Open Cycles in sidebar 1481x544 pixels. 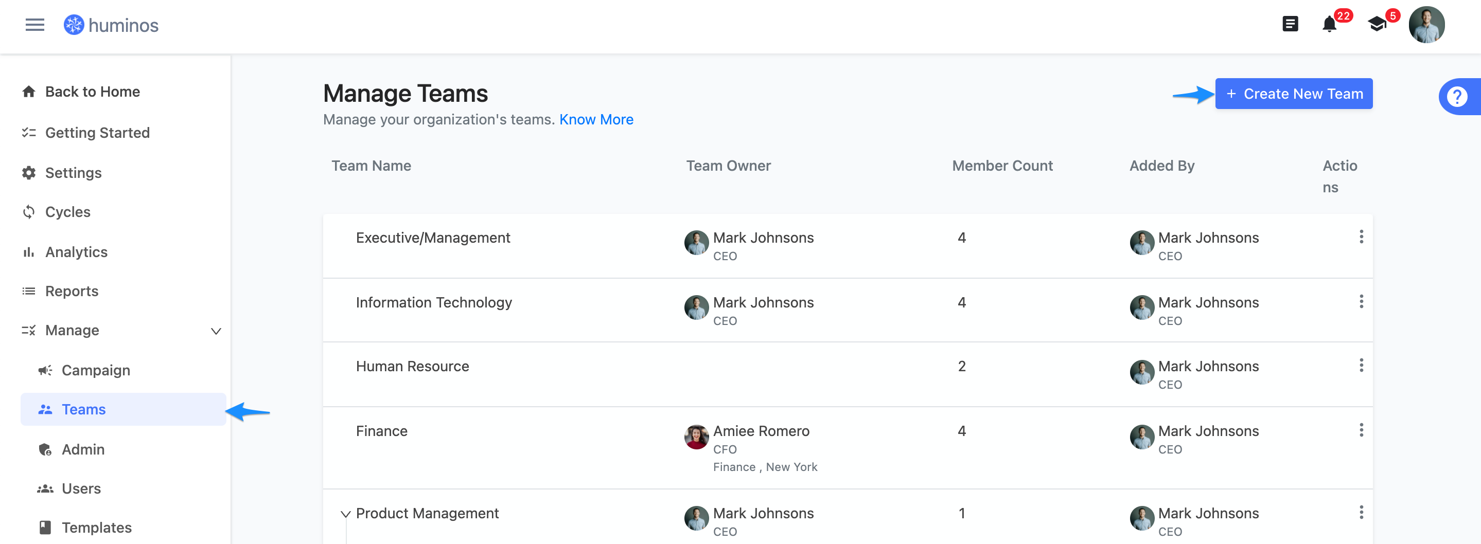coord(68,212)
